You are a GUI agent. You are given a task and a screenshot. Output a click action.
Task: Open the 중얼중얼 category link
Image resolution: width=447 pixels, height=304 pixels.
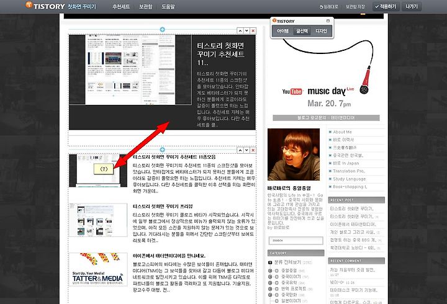click(x=289, y=270)
